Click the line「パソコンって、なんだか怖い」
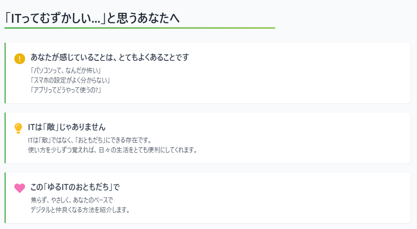 pos(66,71)
